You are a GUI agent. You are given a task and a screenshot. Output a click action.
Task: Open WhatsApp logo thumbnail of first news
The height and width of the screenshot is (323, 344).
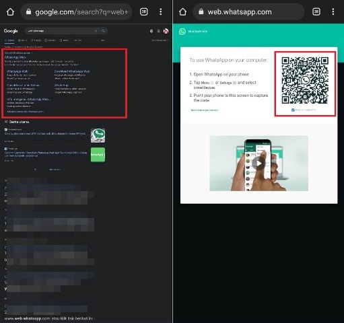tap(98, 135)
